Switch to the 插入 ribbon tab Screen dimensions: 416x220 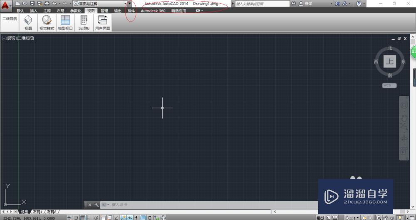(34, 11)
